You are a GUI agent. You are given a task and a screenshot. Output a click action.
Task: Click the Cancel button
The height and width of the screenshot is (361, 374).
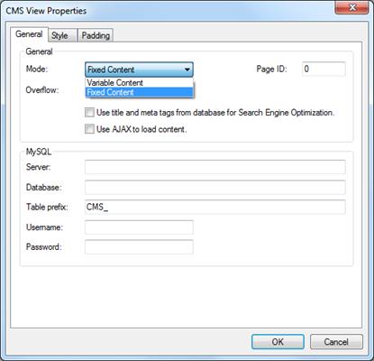pyautogui.click(x=336, y=342)
